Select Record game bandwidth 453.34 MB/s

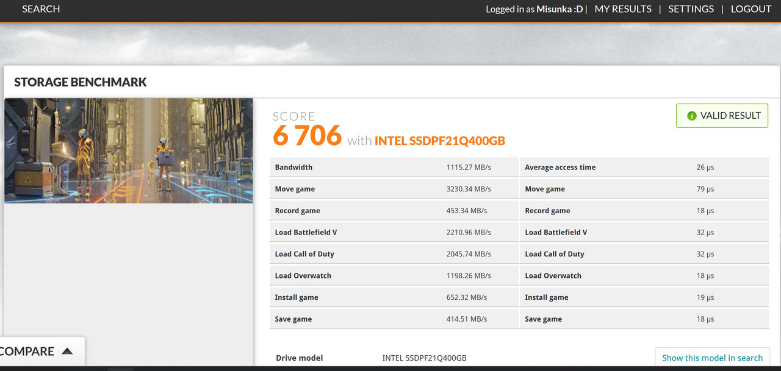tap(467, 211)
